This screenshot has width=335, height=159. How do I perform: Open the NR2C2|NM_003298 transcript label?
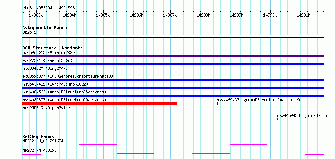tap(40, 150)
